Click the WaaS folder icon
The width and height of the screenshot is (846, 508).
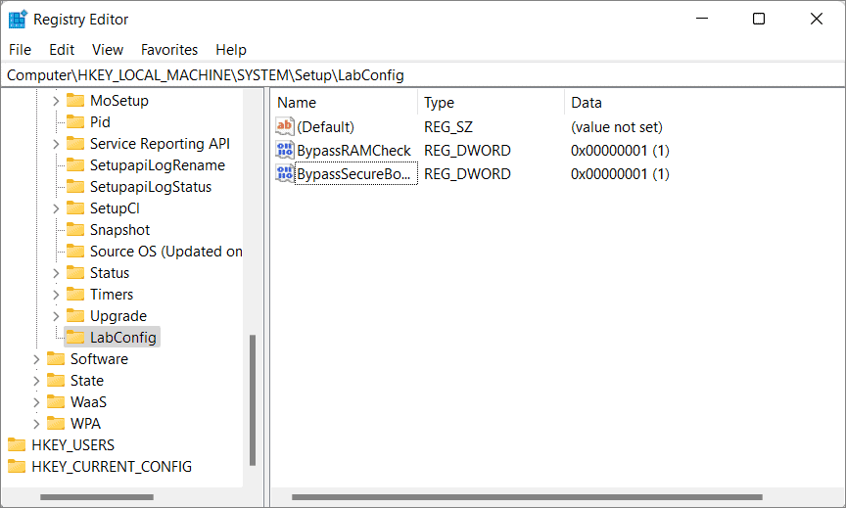56,402
